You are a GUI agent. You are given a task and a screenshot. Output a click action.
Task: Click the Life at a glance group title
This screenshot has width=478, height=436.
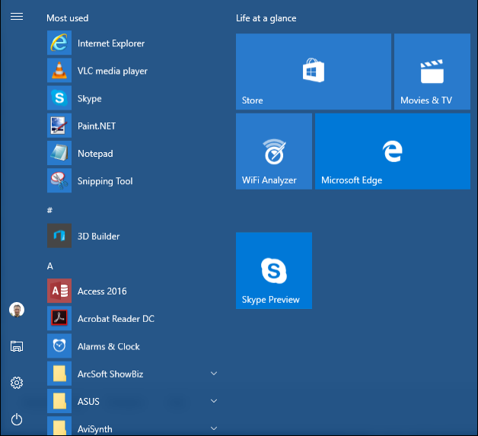266,18
